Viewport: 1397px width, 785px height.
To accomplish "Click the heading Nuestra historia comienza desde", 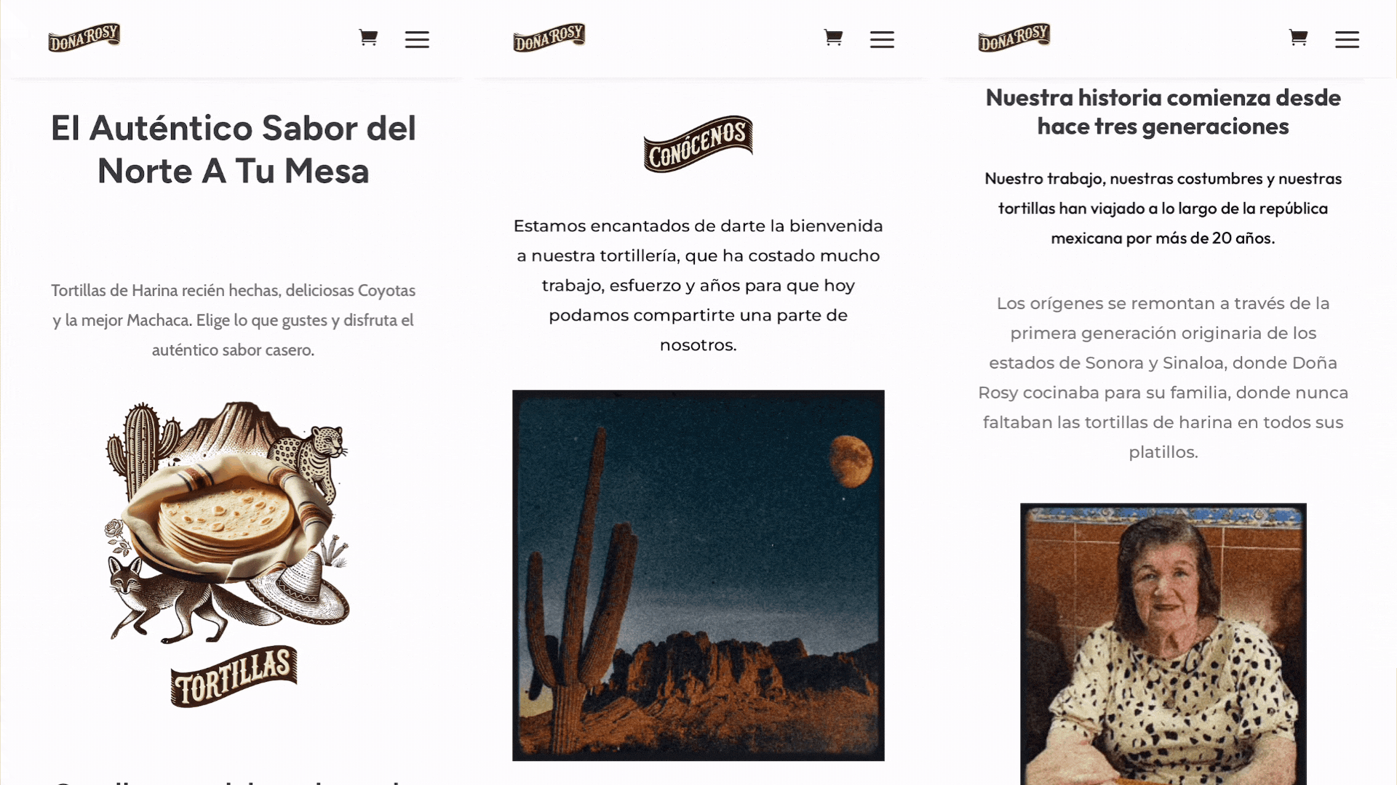I will (1163, 112).
